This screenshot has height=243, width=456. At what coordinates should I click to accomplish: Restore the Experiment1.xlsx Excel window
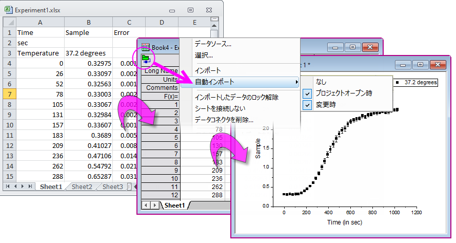[190, 10]
